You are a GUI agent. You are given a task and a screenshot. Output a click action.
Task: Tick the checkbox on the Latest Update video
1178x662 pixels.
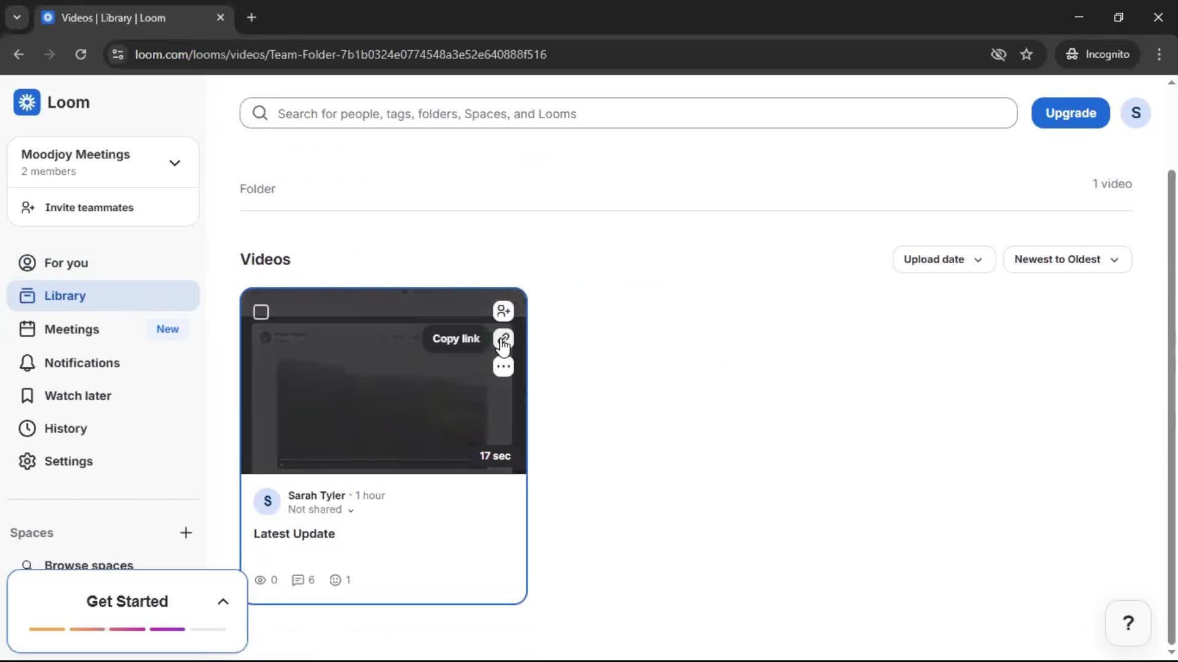(x=261, y=311)
